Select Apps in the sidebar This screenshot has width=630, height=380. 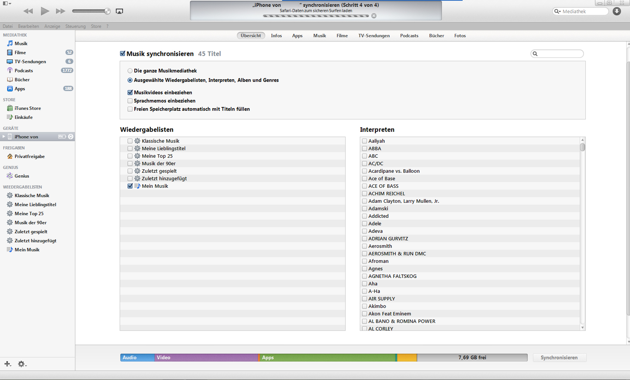37,89
